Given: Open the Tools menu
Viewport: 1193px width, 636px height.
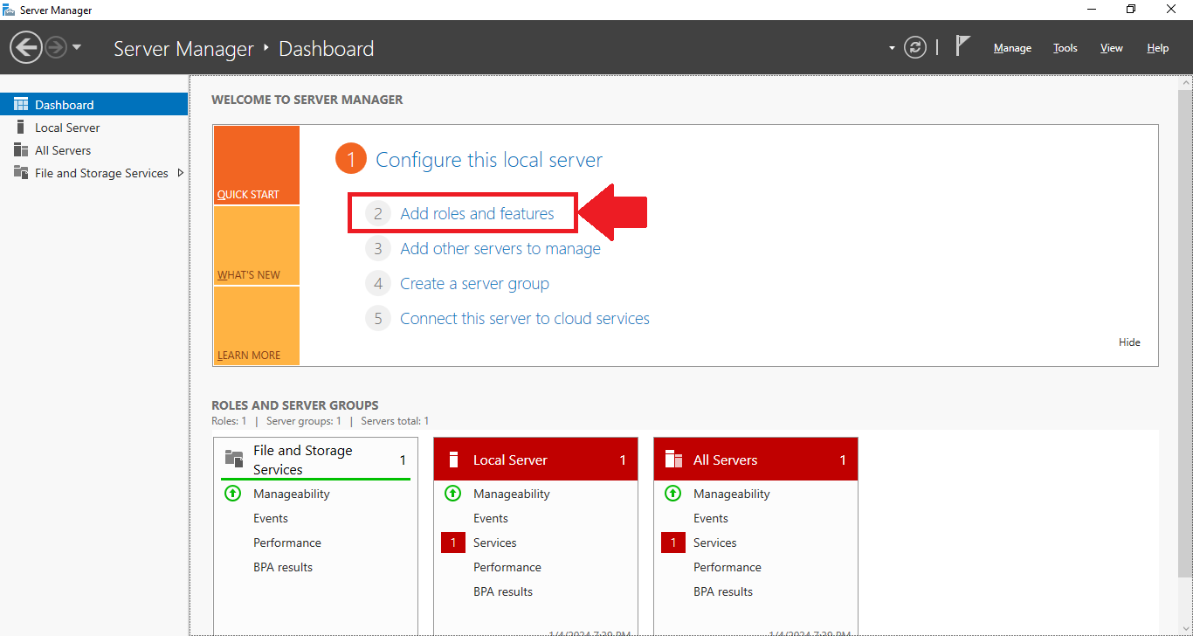Looking at the screenshot, I should pos(1065,48).
